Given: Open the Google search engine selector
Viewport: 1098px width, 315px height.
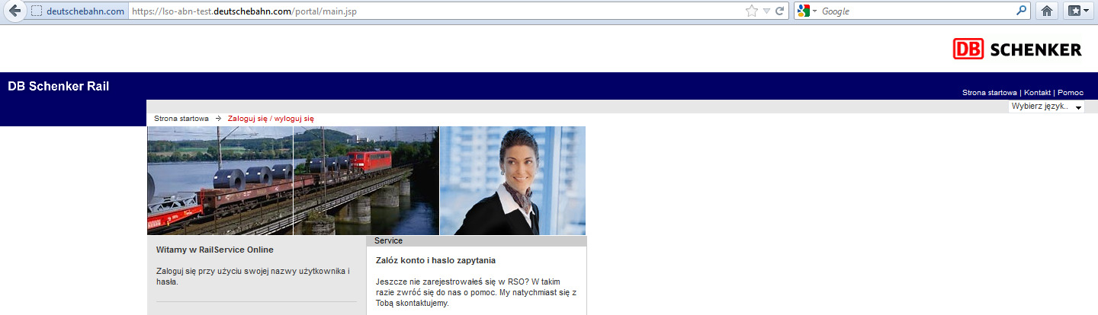Looking at the screenshot, I should (807, 11).
